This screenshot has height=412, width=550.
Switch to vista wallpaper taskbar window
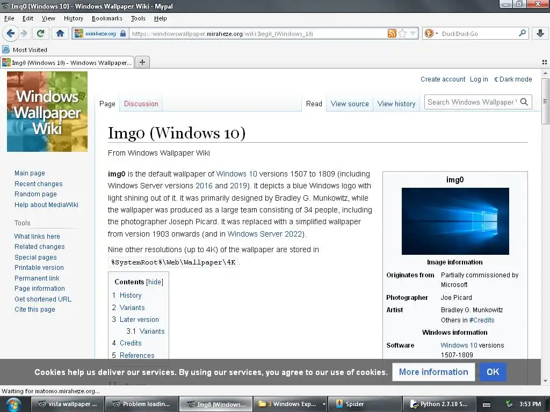[68, 404]
